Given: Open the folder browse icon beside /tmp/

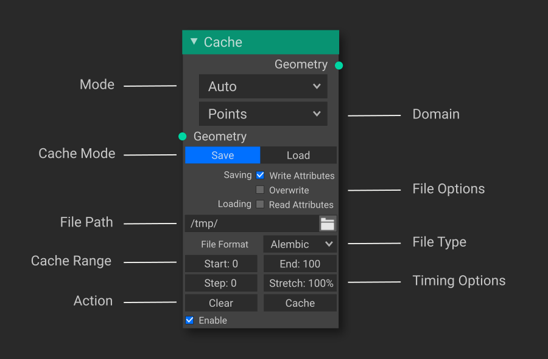Looking at the screenshot, I should pyautogui.click(x=328, y=224).
